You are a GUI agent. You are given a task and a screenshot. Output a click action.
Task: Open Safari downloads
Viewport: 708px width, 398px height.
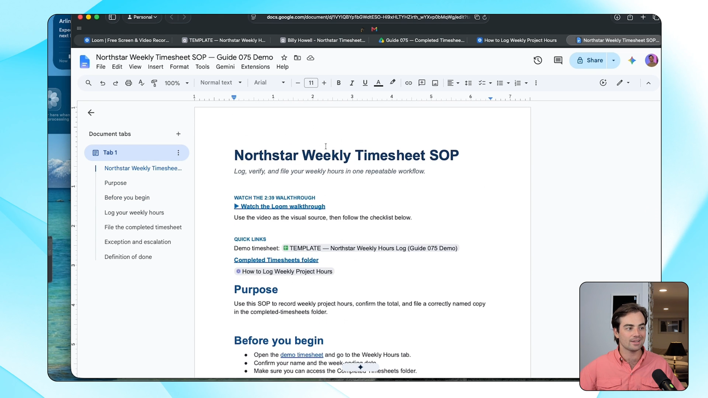617,17
